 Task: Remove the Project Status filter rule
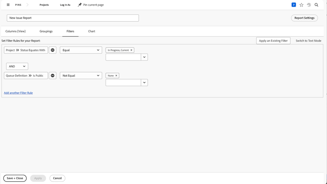click(53, 50)
